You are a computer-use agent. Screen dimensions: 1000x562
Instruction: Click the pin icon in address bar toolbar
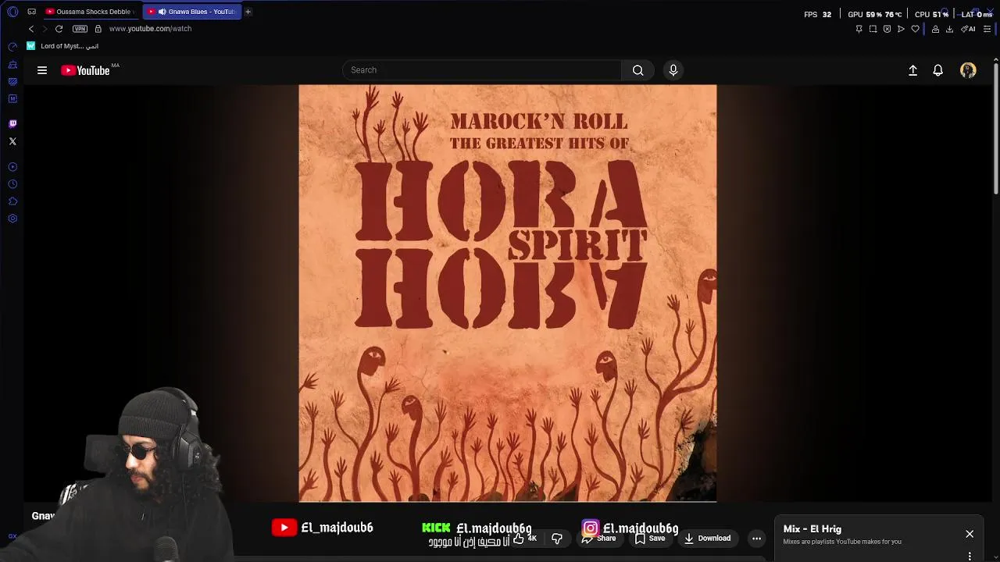(x=859, y=29)
